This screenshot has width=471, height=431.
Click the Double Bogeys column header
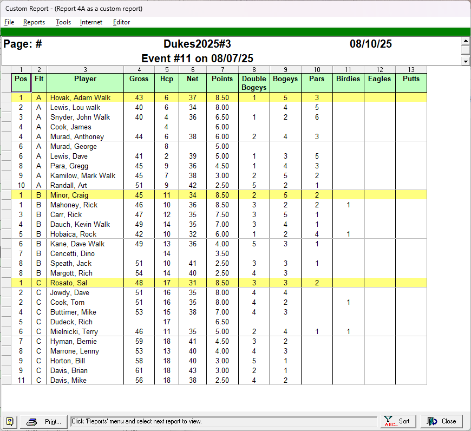(254, 83)
